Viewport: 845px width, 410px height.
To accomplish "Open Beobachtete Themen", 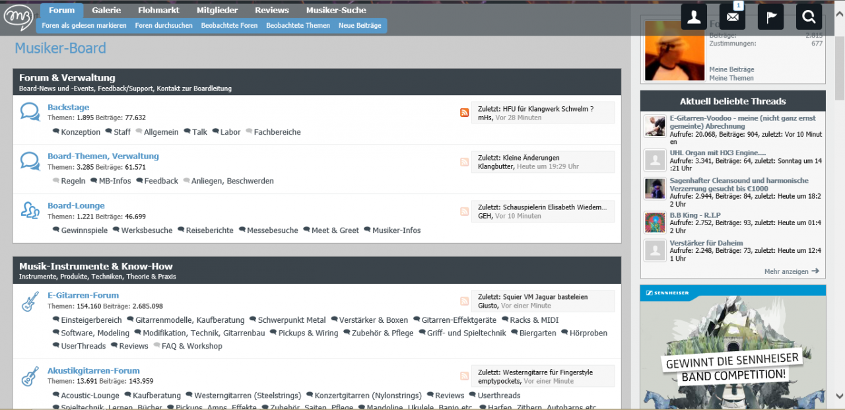I will tap(298, 25).
